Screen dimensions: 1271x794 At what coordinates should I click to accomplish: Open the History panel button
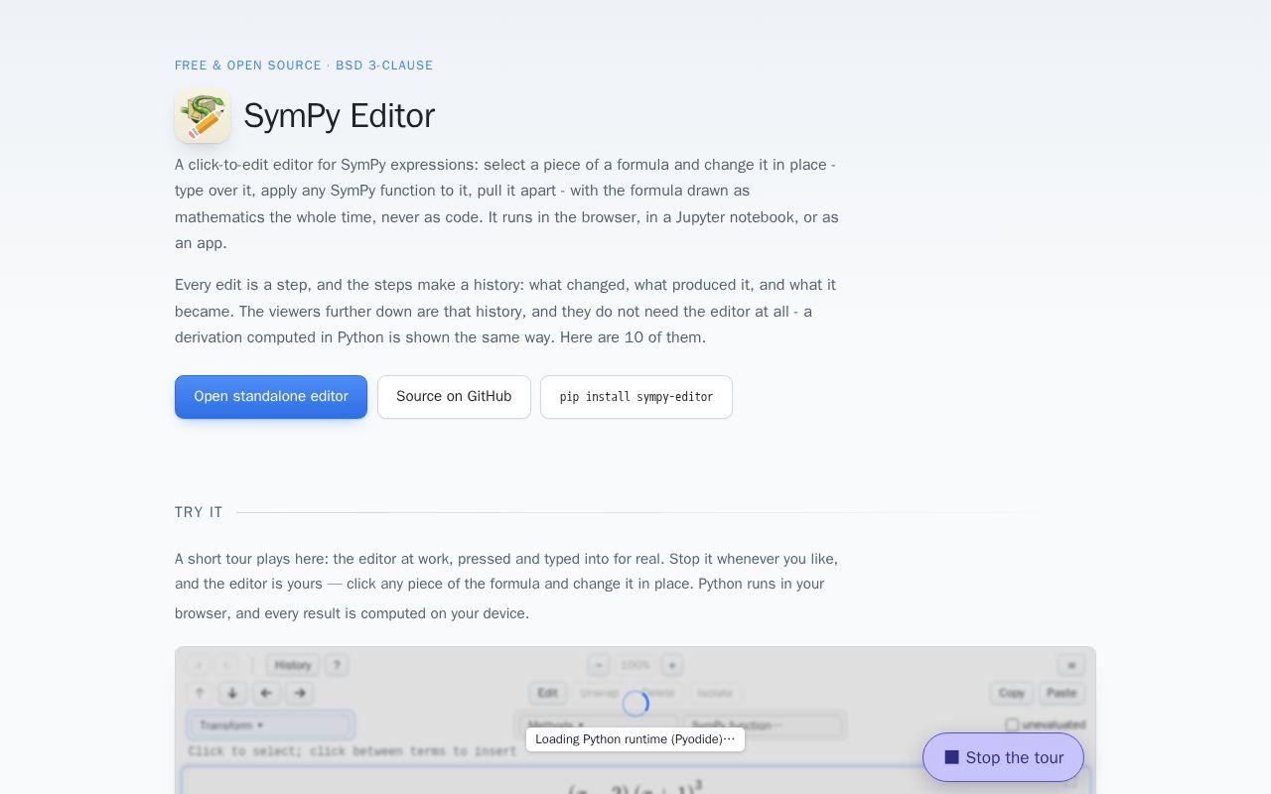click(293, 665)
